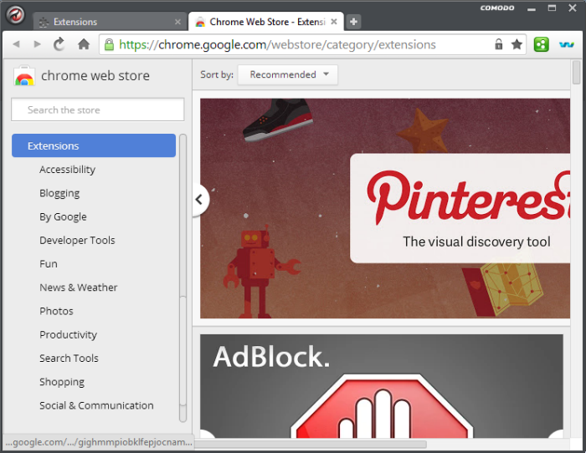
Task: Open the Developer Tools category
Action: coord(77,241)
